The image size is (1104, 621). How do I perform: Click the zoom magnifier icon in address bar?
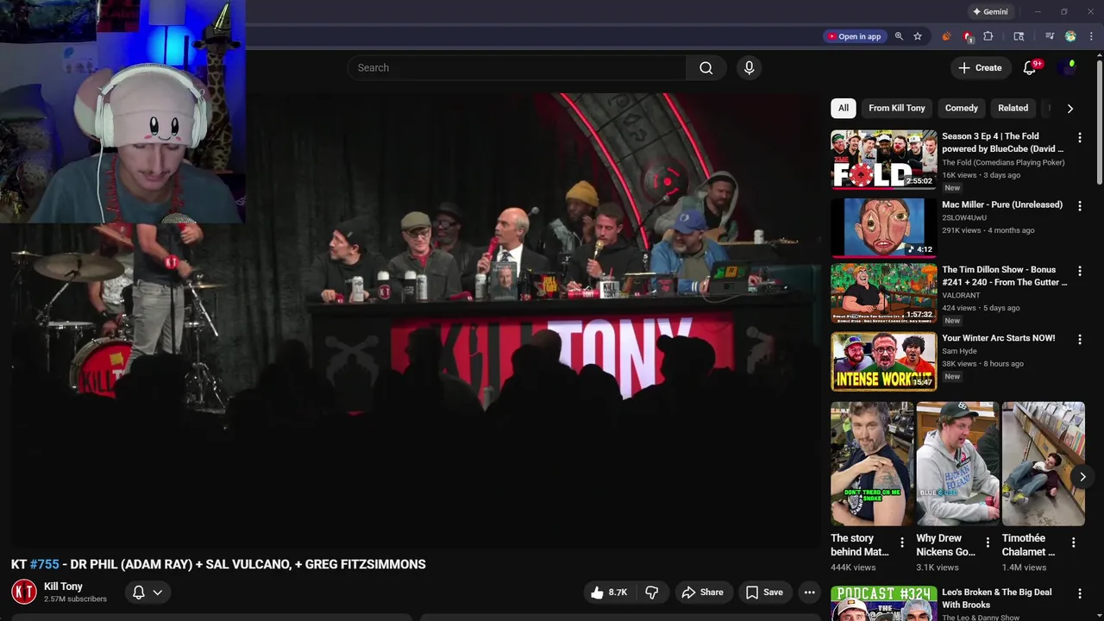point(899,36)
